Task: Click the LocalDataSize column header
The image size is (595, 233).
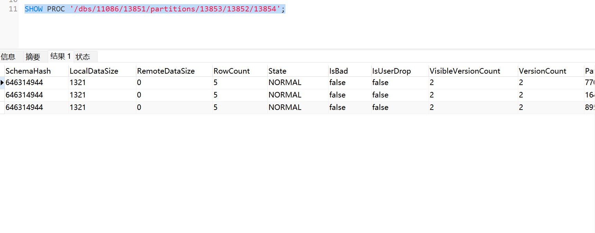Action: pyautogui.click(x=94, y=71)
